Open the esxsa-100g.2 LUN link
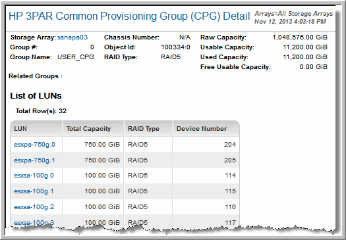Image resolution: width=346 pixels, height=240 pixels. click(x=34, y=207)
